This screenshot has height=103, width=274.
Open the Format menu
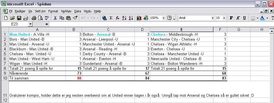tap(53, 11)
